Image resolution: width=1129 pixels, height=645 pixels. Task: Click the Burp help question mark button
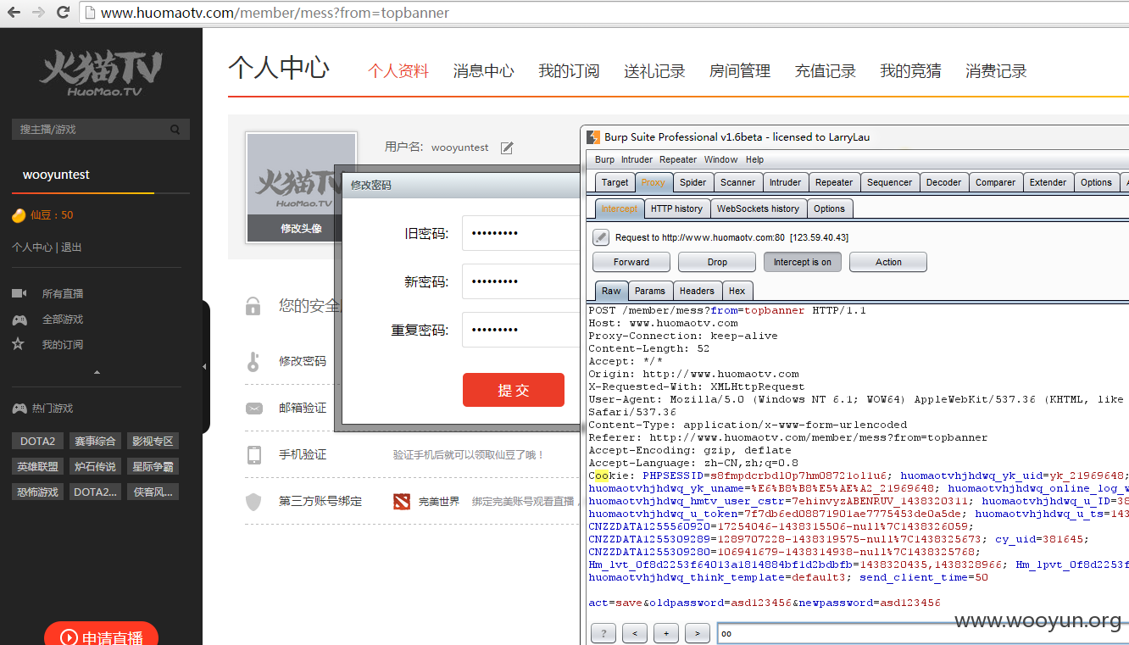click(x=603, y=633)
